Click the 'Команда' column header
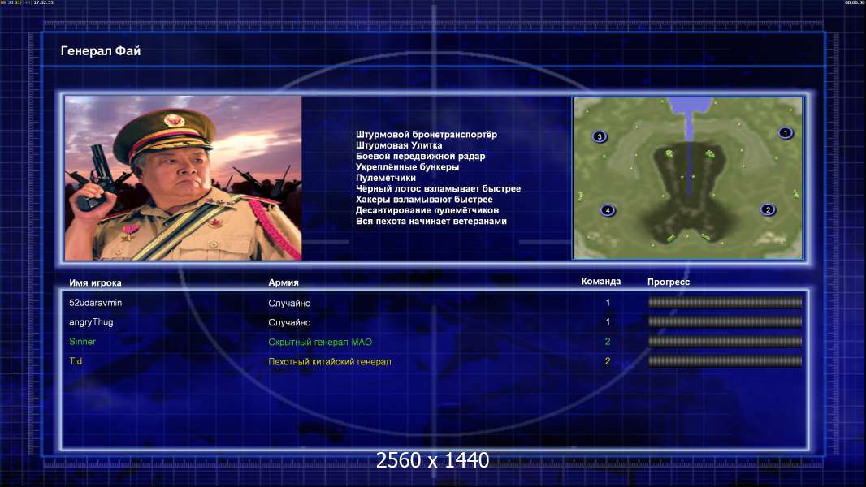 pos(601,282)
